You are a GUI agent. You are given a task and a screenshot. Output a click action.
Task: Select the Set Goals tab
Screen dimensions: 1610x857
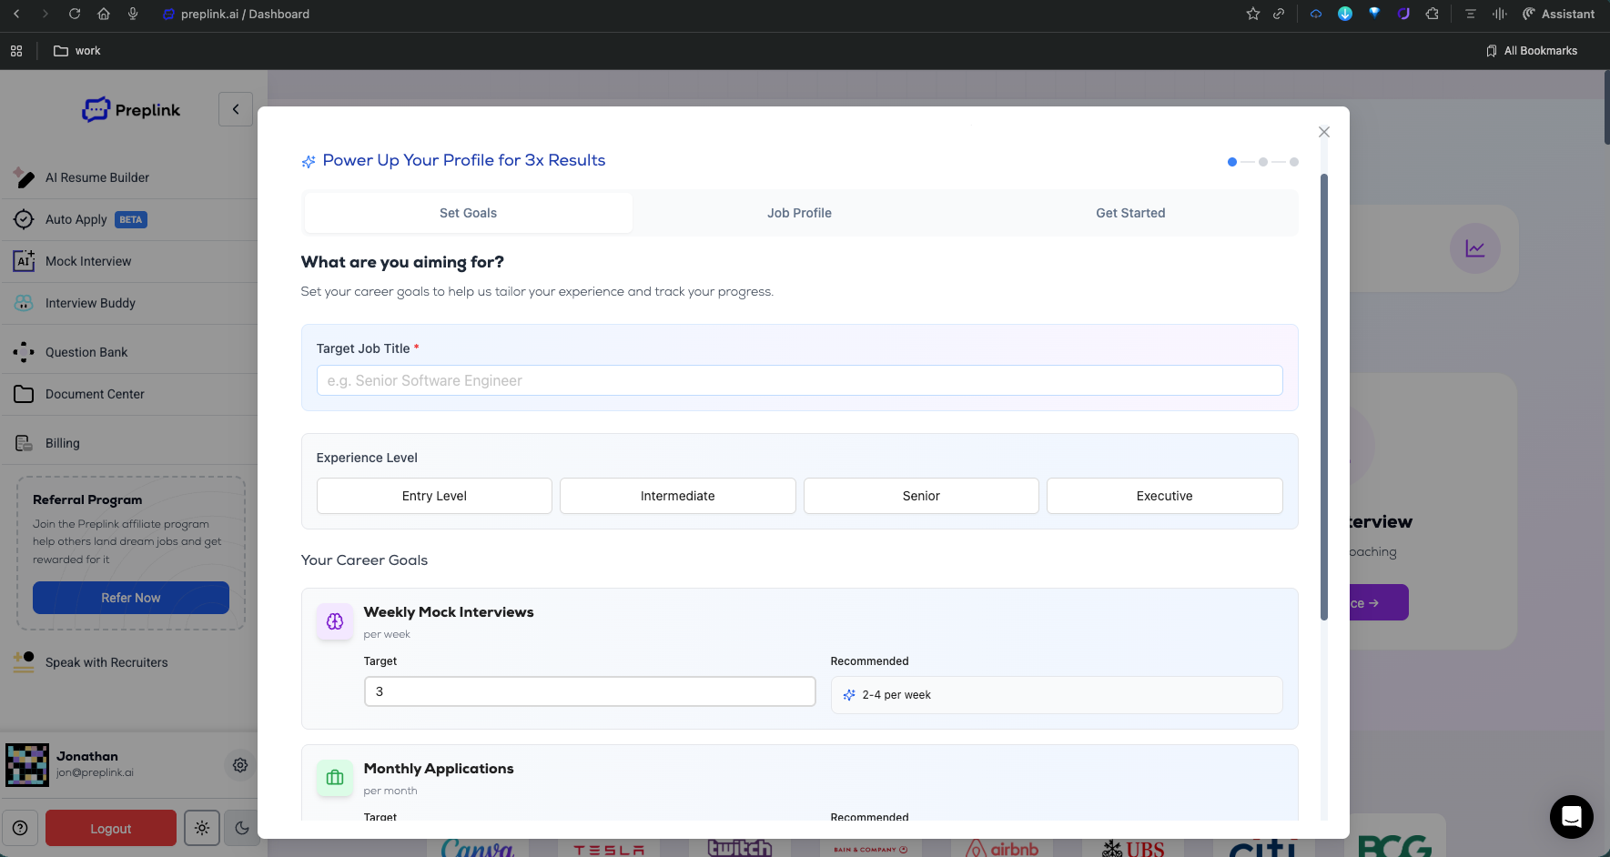click(468, 213)
